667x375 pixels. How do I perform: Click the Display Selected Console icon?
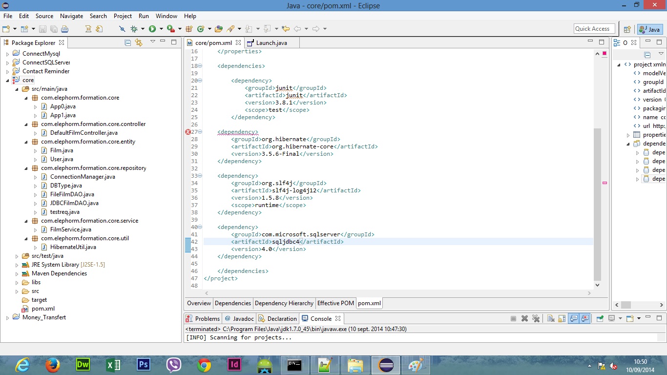point(611,318)
